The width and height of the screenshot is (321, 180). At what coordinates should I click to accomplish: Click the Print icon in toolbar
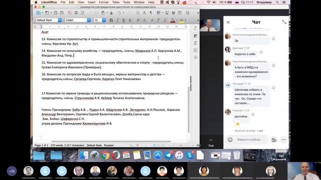pyautogui.click(x=76, y=13)
